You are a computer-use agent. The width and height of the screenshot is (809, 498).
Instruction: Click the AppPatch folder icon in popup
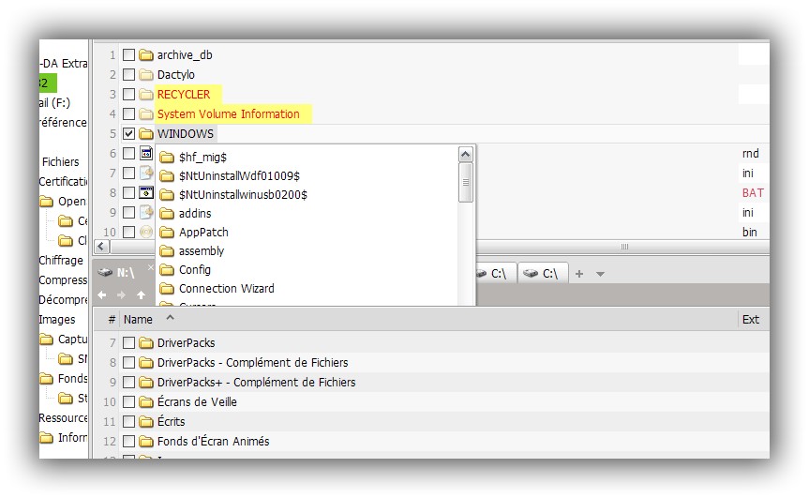[x=167, y=233]
